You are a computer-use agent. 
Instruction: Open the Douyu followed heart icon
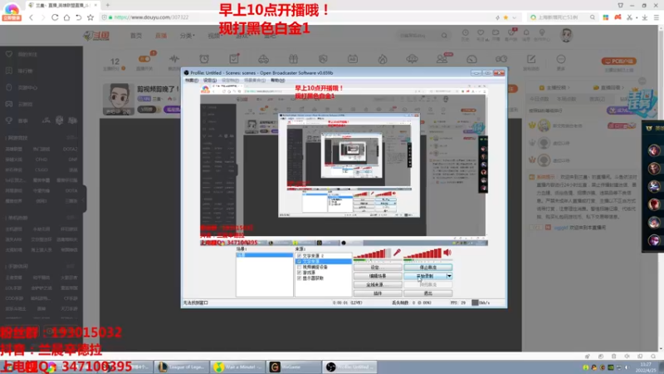pos(481,33)
